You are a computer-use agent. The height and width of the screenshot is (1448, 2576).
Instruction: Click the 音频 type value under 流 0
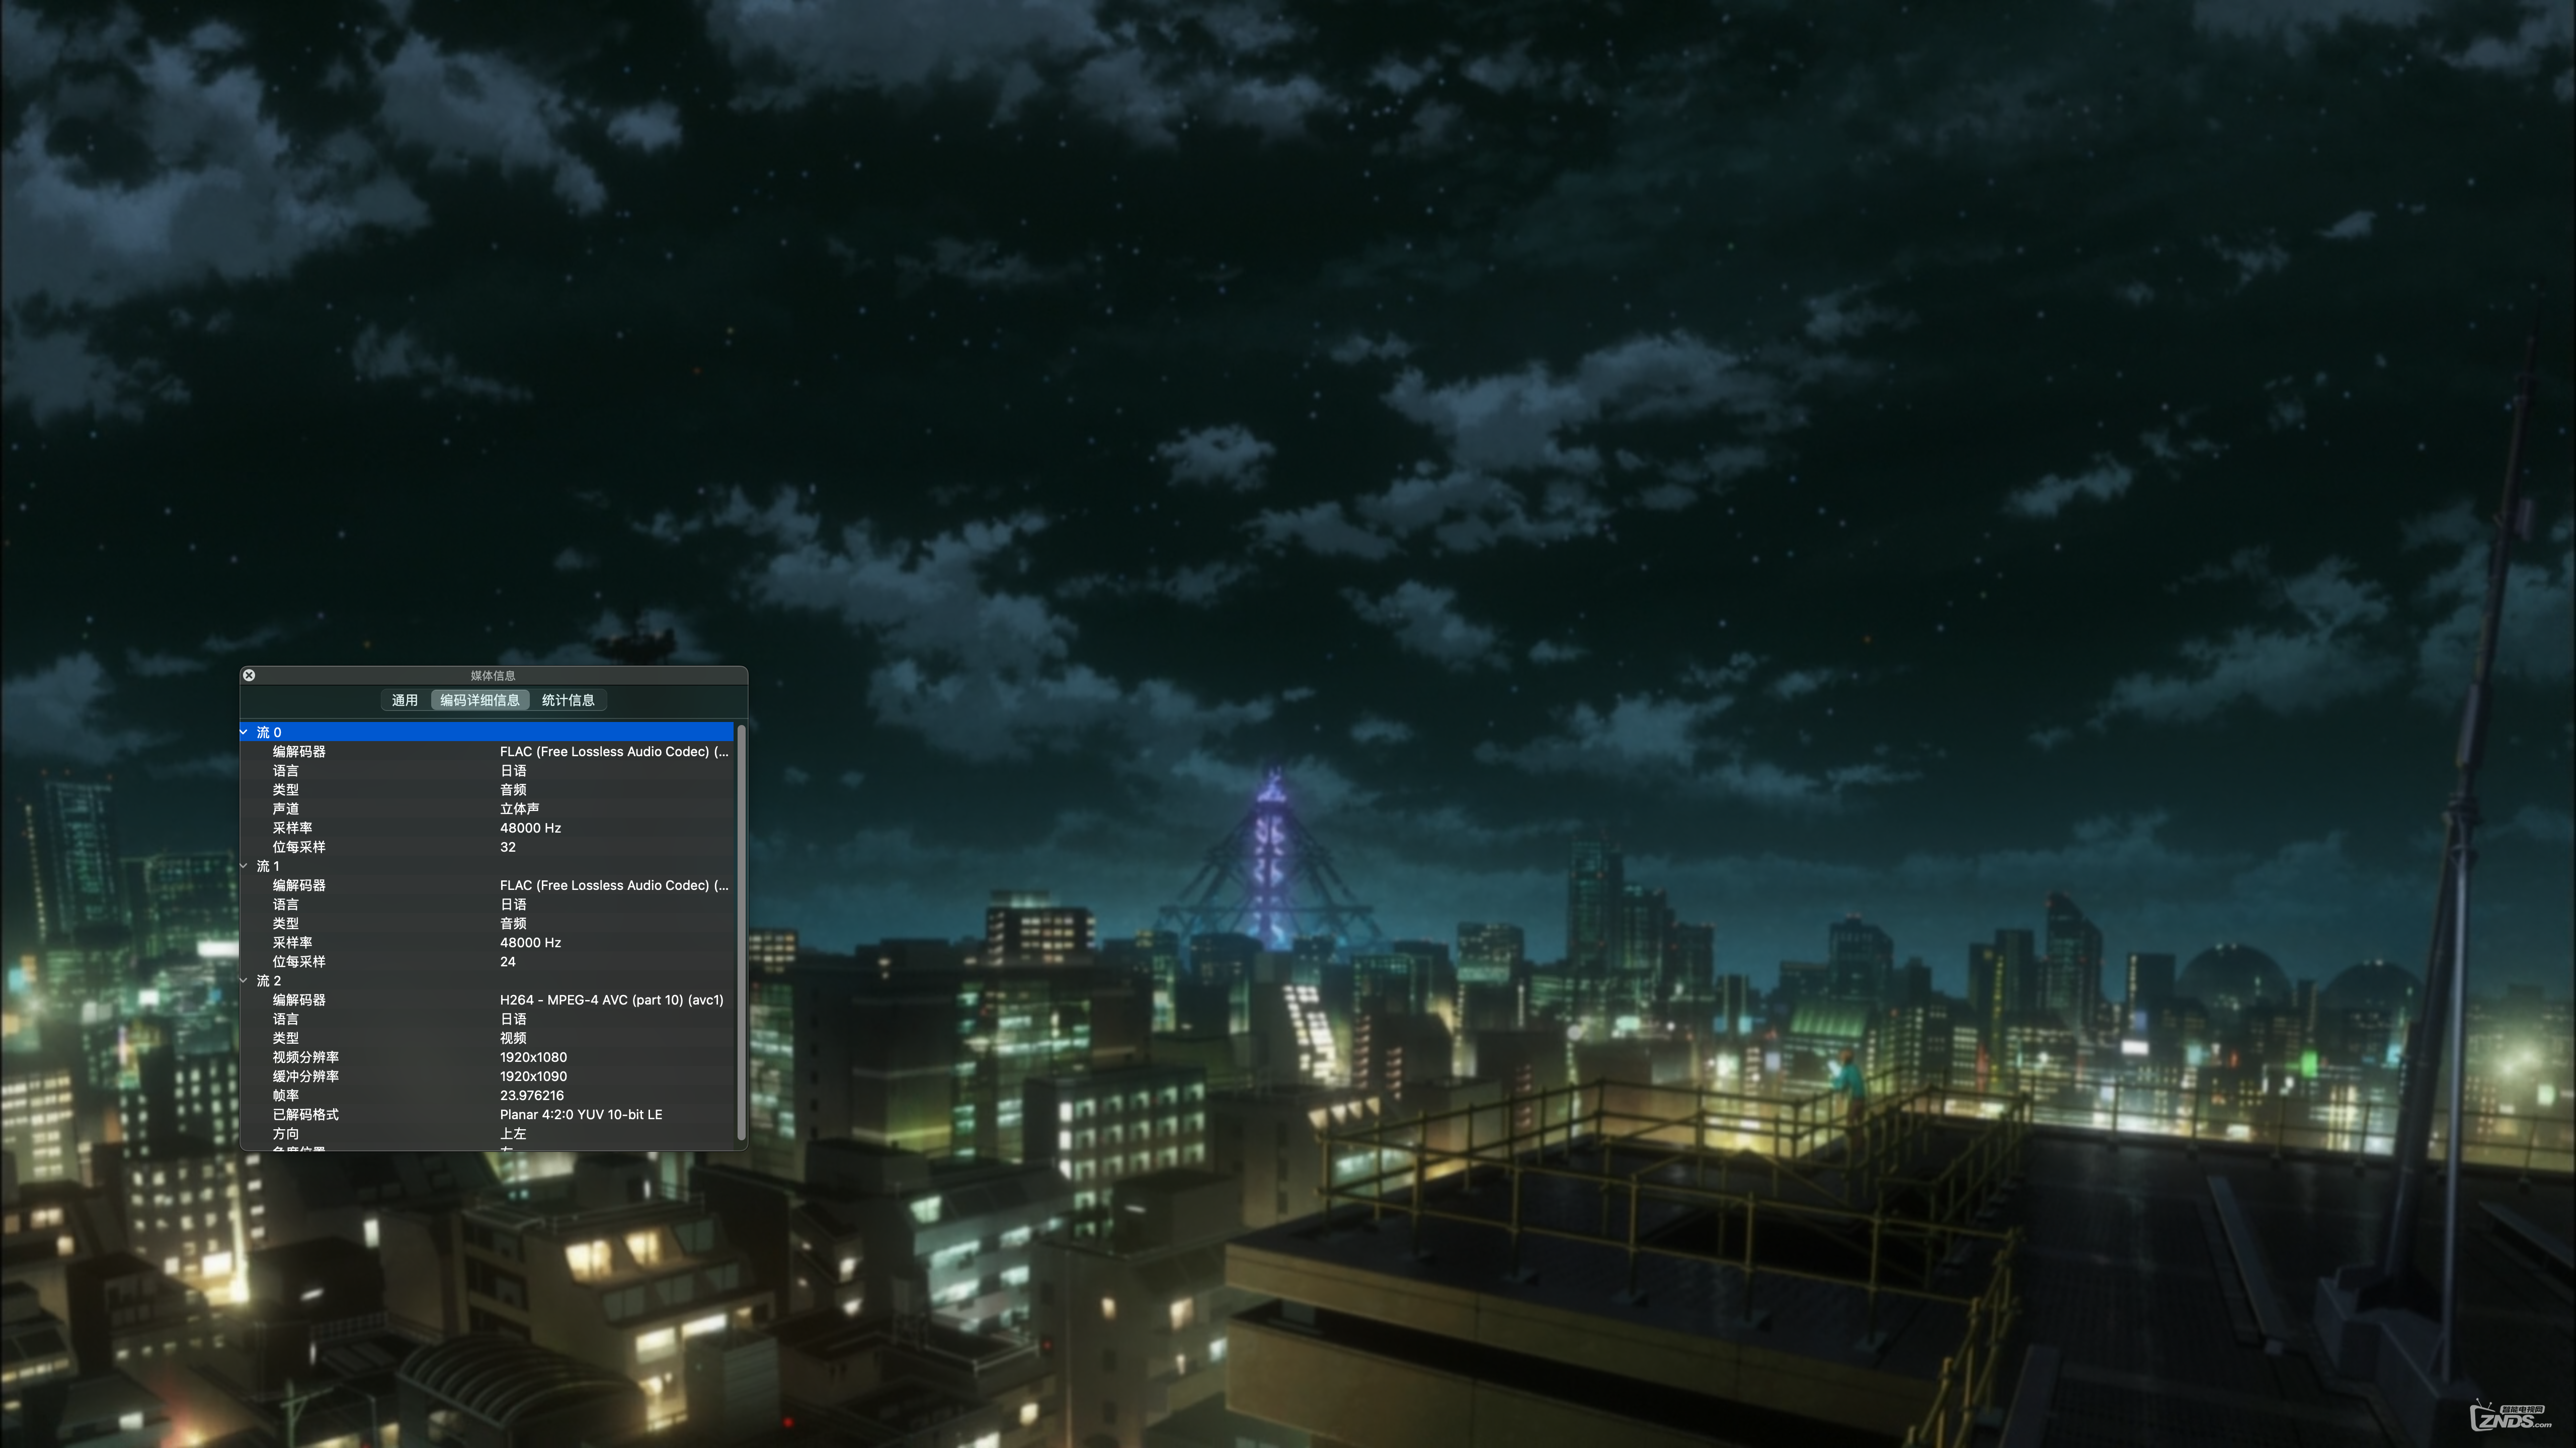coord(513,790)
